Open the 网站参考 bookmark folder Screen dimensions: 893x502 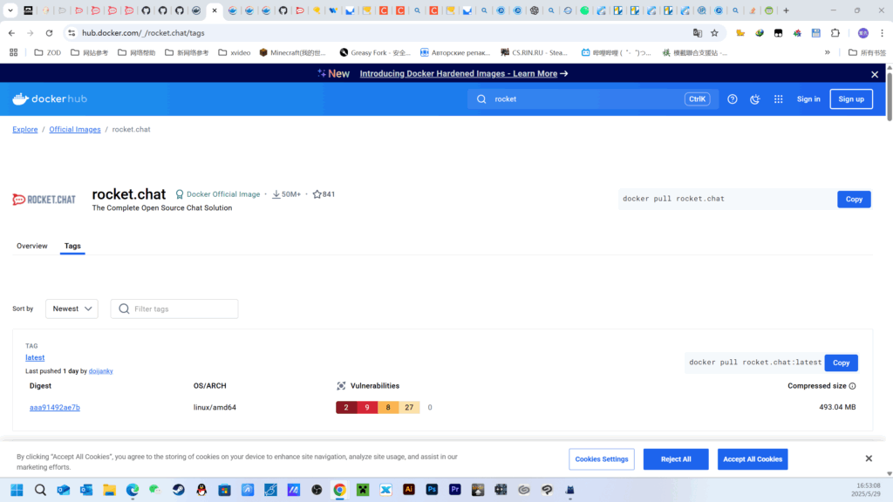tap(90, 52)
